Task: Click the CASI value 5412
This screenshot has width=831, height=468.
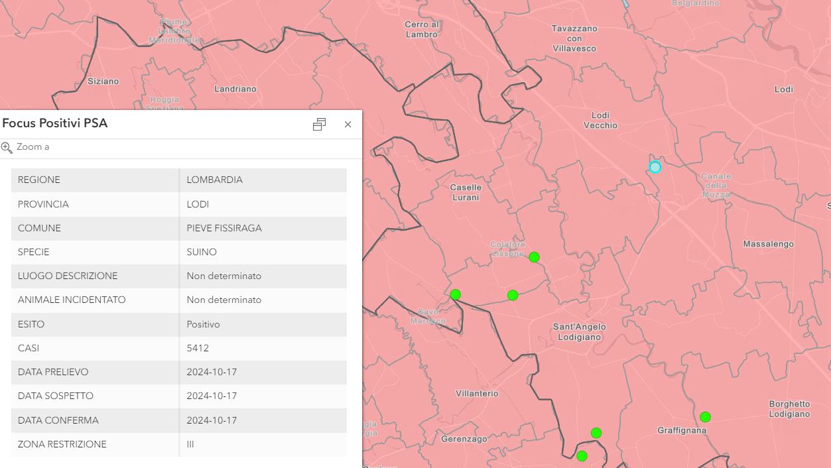Action: tap(198, 348)
